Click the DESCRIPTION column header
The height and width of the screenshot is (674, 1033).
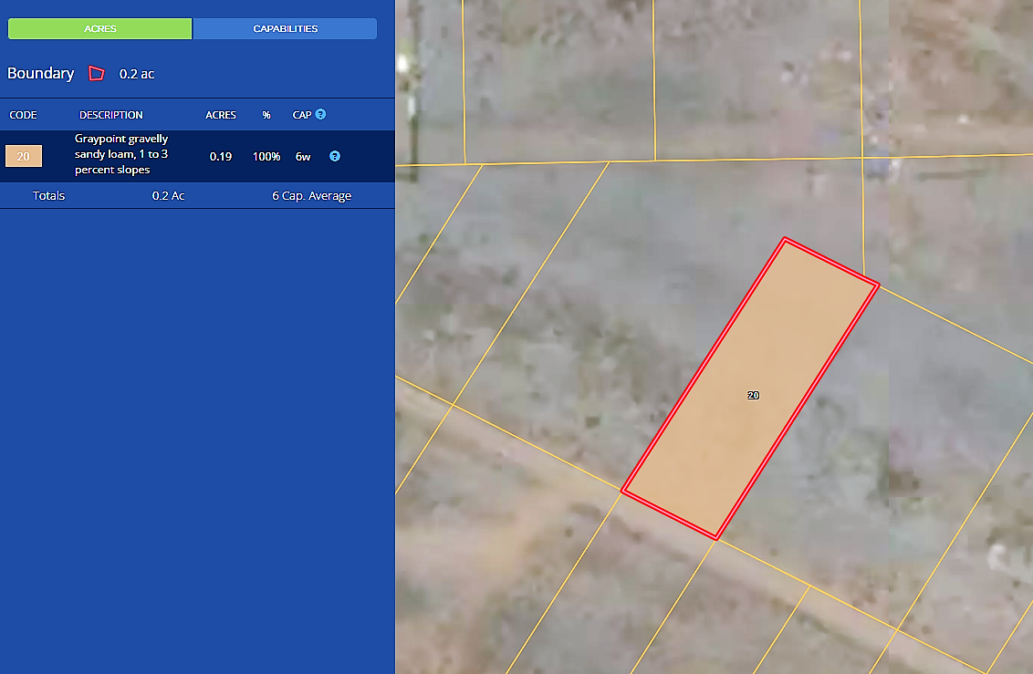coord(111,115)
